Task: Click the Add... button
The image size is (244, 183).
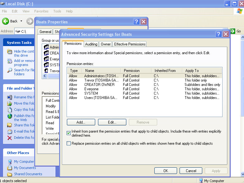Action: click(x=81, y=122)
